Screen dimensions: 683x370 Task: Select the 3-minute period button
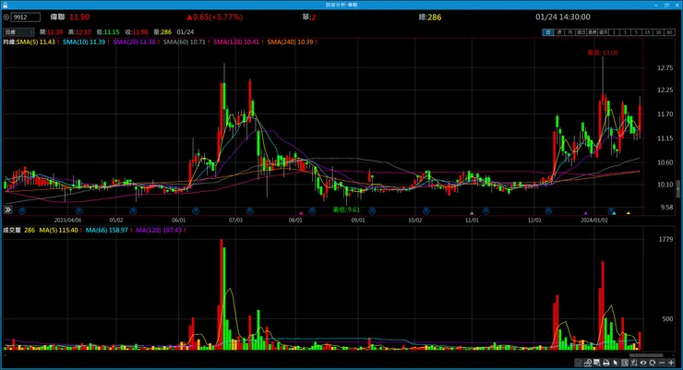[x=626, y=32]
